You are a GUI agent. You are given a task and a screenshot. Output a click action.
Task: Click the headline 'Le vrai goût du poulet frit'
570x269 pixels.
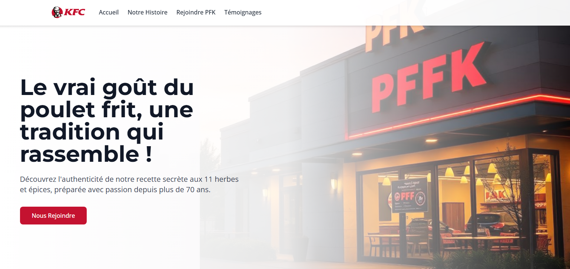[x=107, y=98]
